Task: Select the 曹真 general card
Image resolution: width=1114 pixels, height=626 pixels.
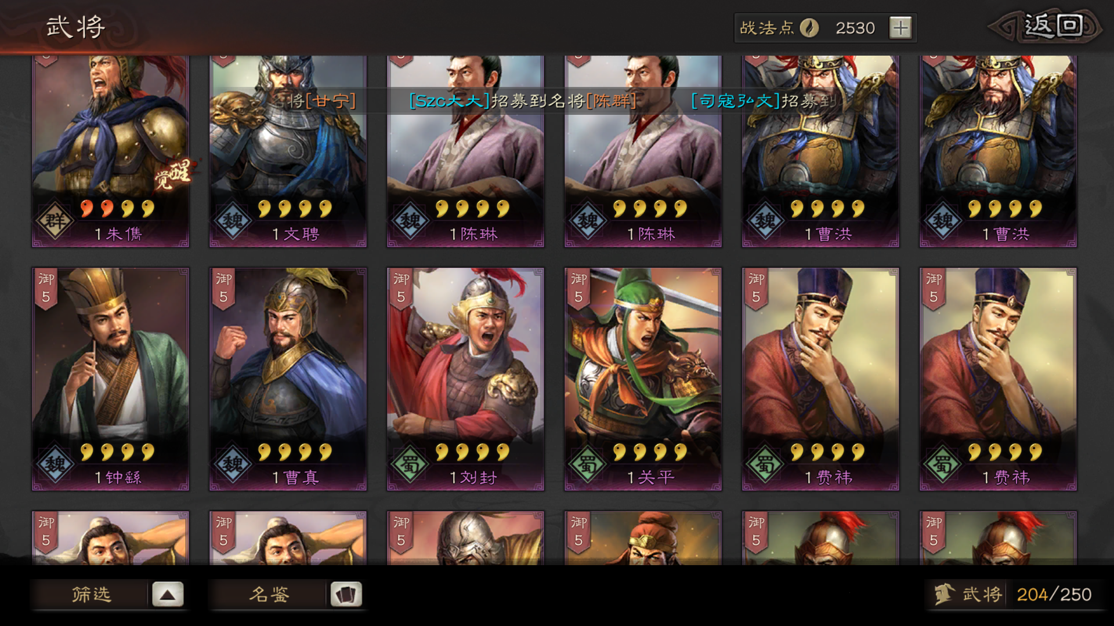Action: coord(288,379)
